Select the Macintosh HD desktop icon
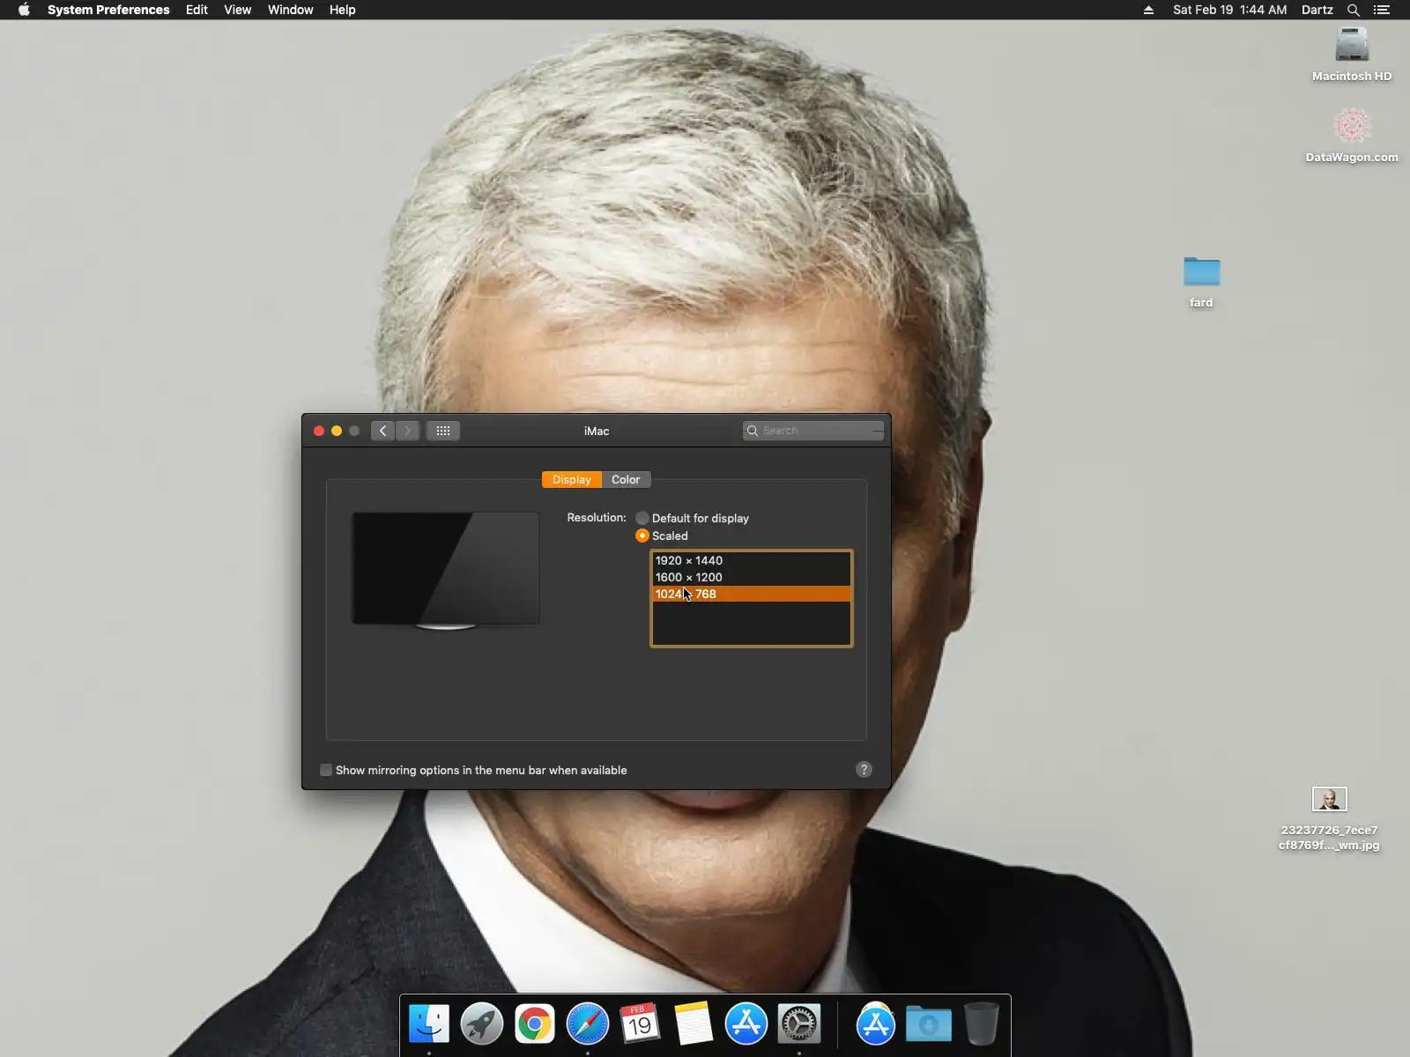This screenshot has height=1057, width=1410. (1352, 55)
